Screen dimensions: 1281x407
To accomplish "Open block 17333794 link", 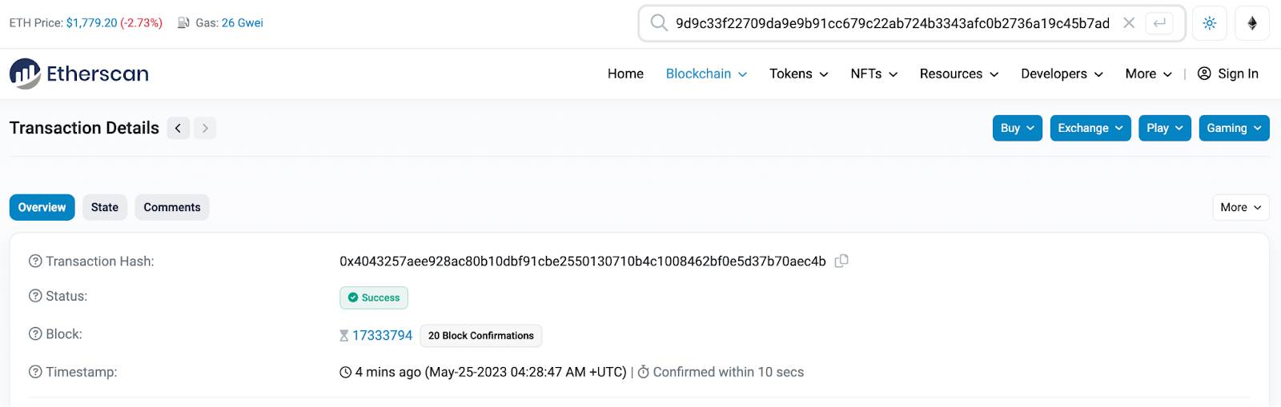I will click(382, 336).
